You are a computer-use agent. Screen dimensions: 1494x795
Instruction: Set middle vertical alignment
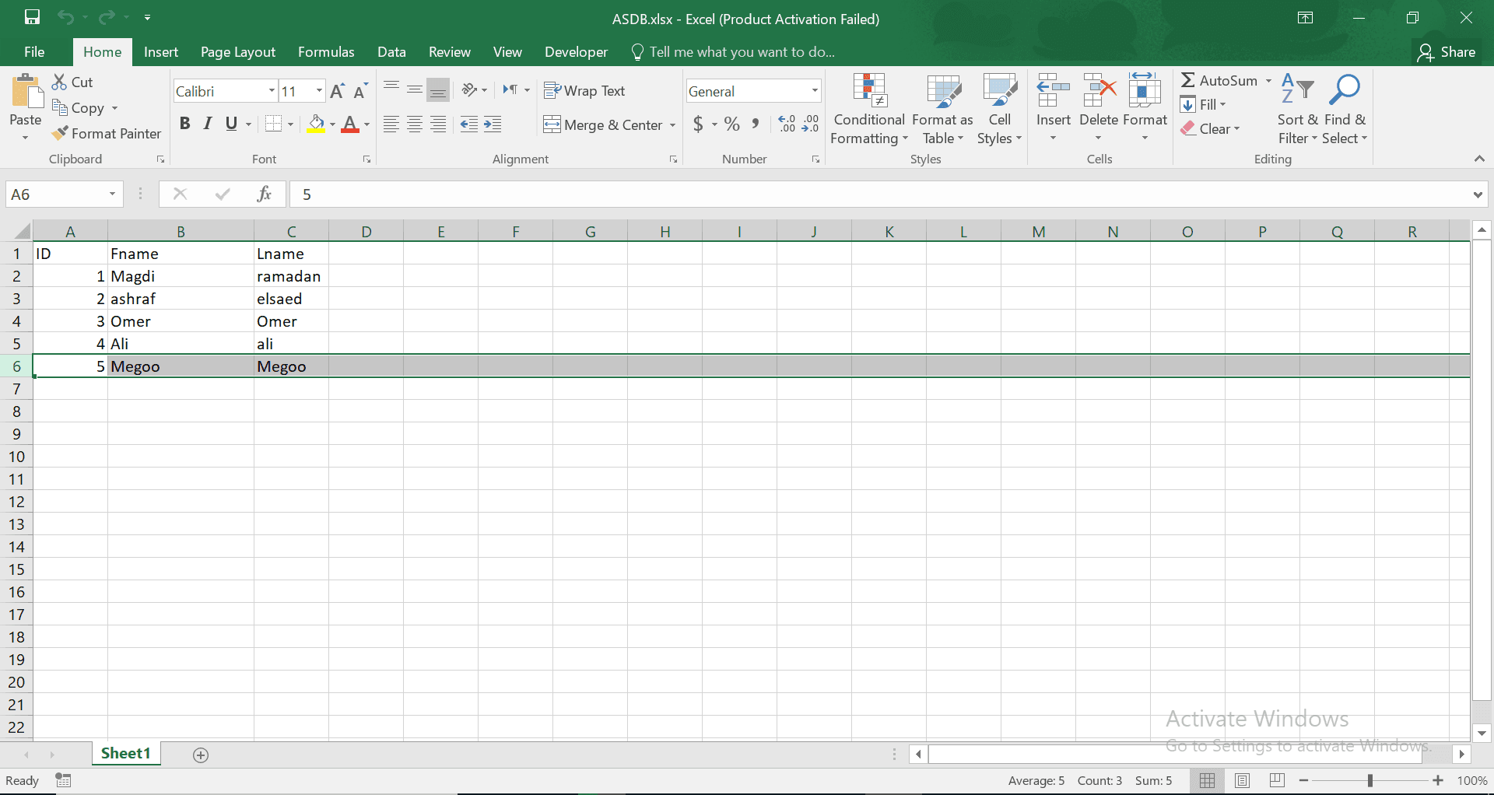coord(415,90)
